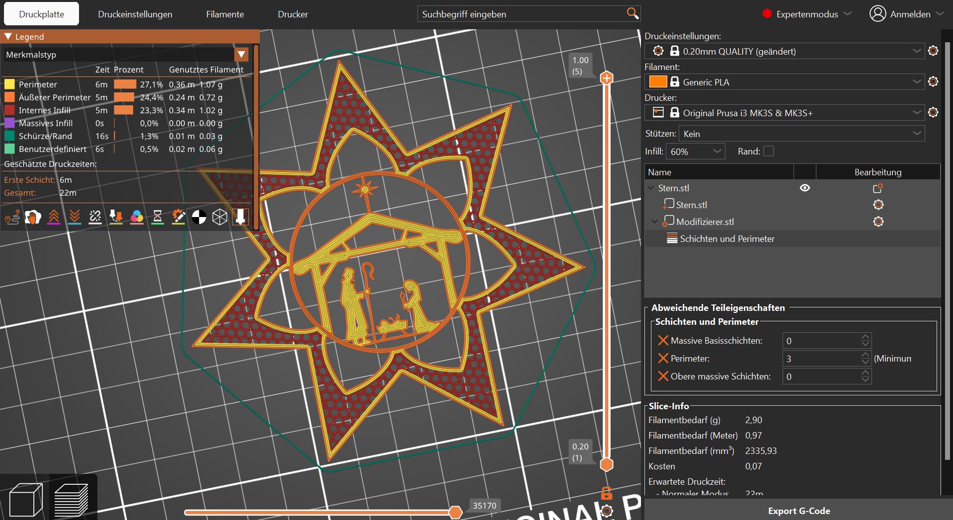The image size is (953, 520).
Task: Edit print settings preset gear
Action: [x=933, y=51]
